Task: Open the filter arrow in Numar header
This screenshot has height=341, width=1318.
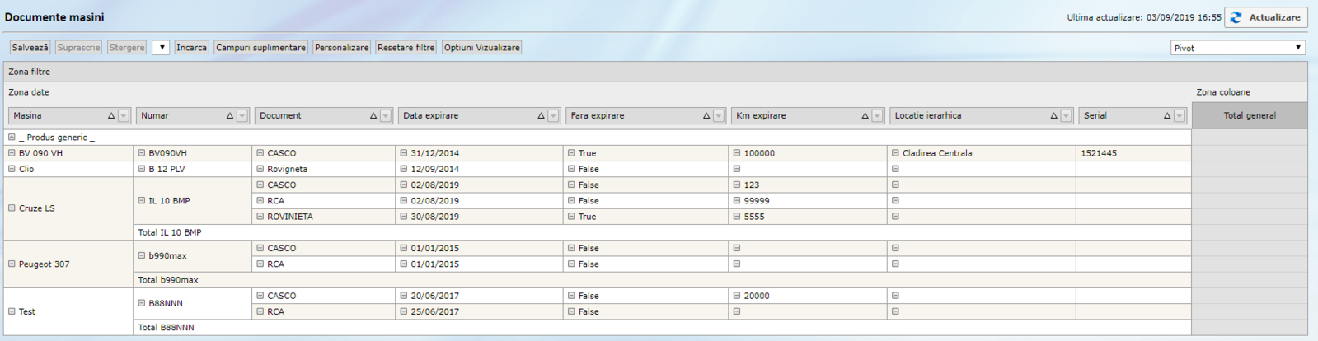Action: (x=242, y=116)
